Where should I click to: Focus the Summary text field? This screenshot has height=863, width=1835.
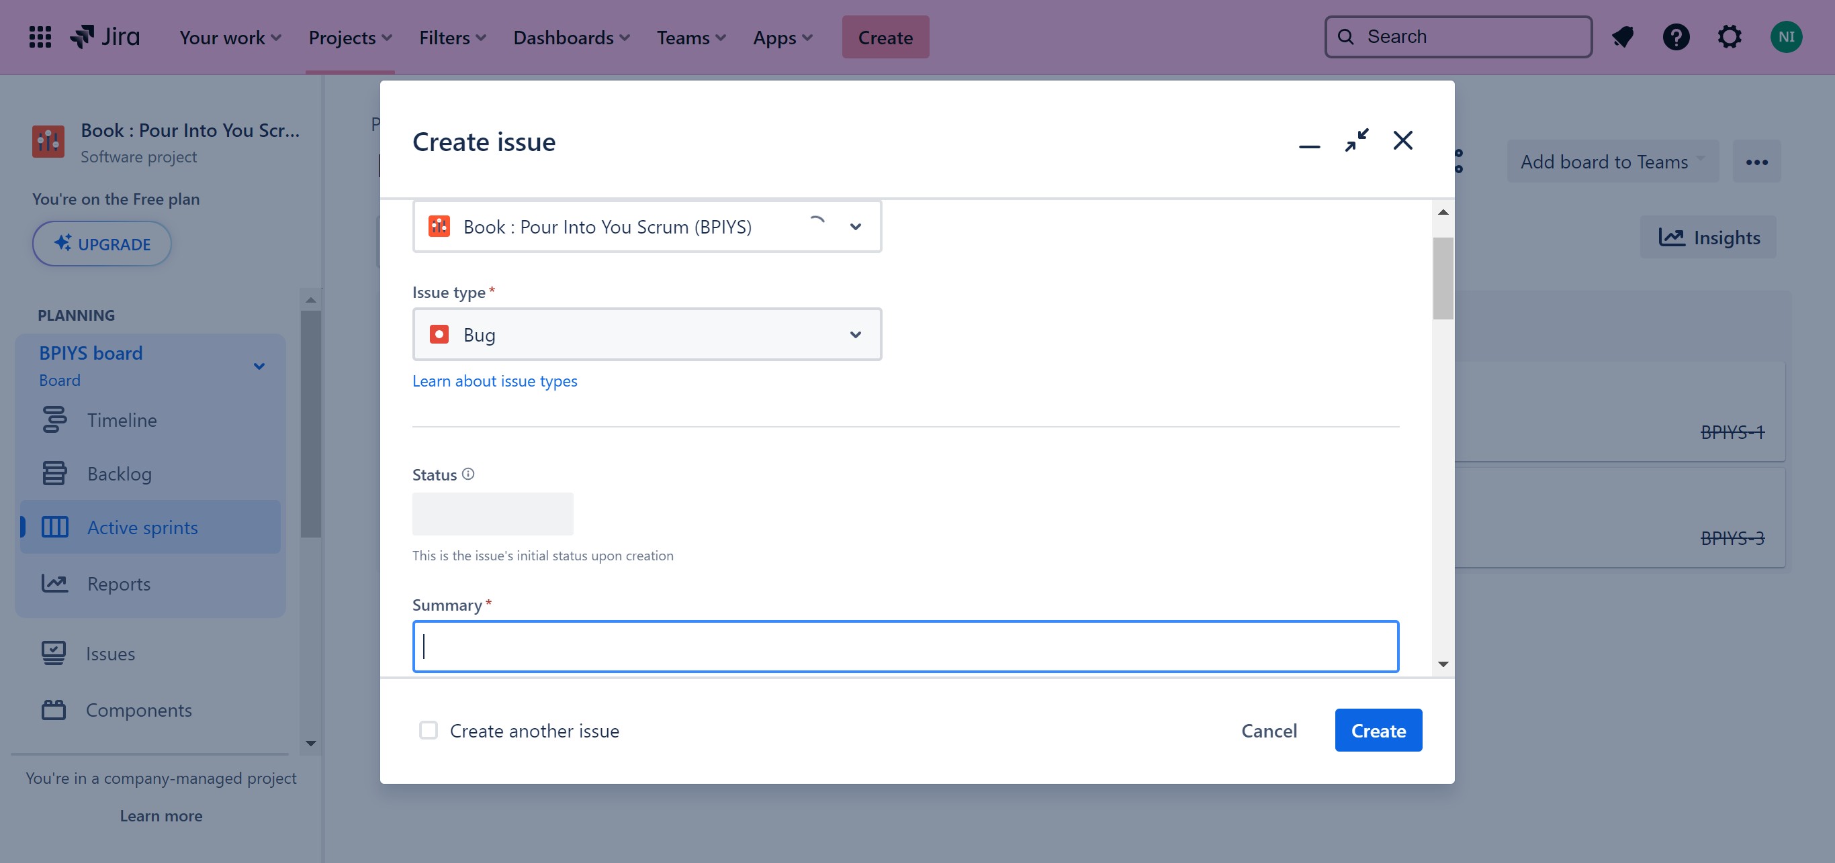point(905,646)
